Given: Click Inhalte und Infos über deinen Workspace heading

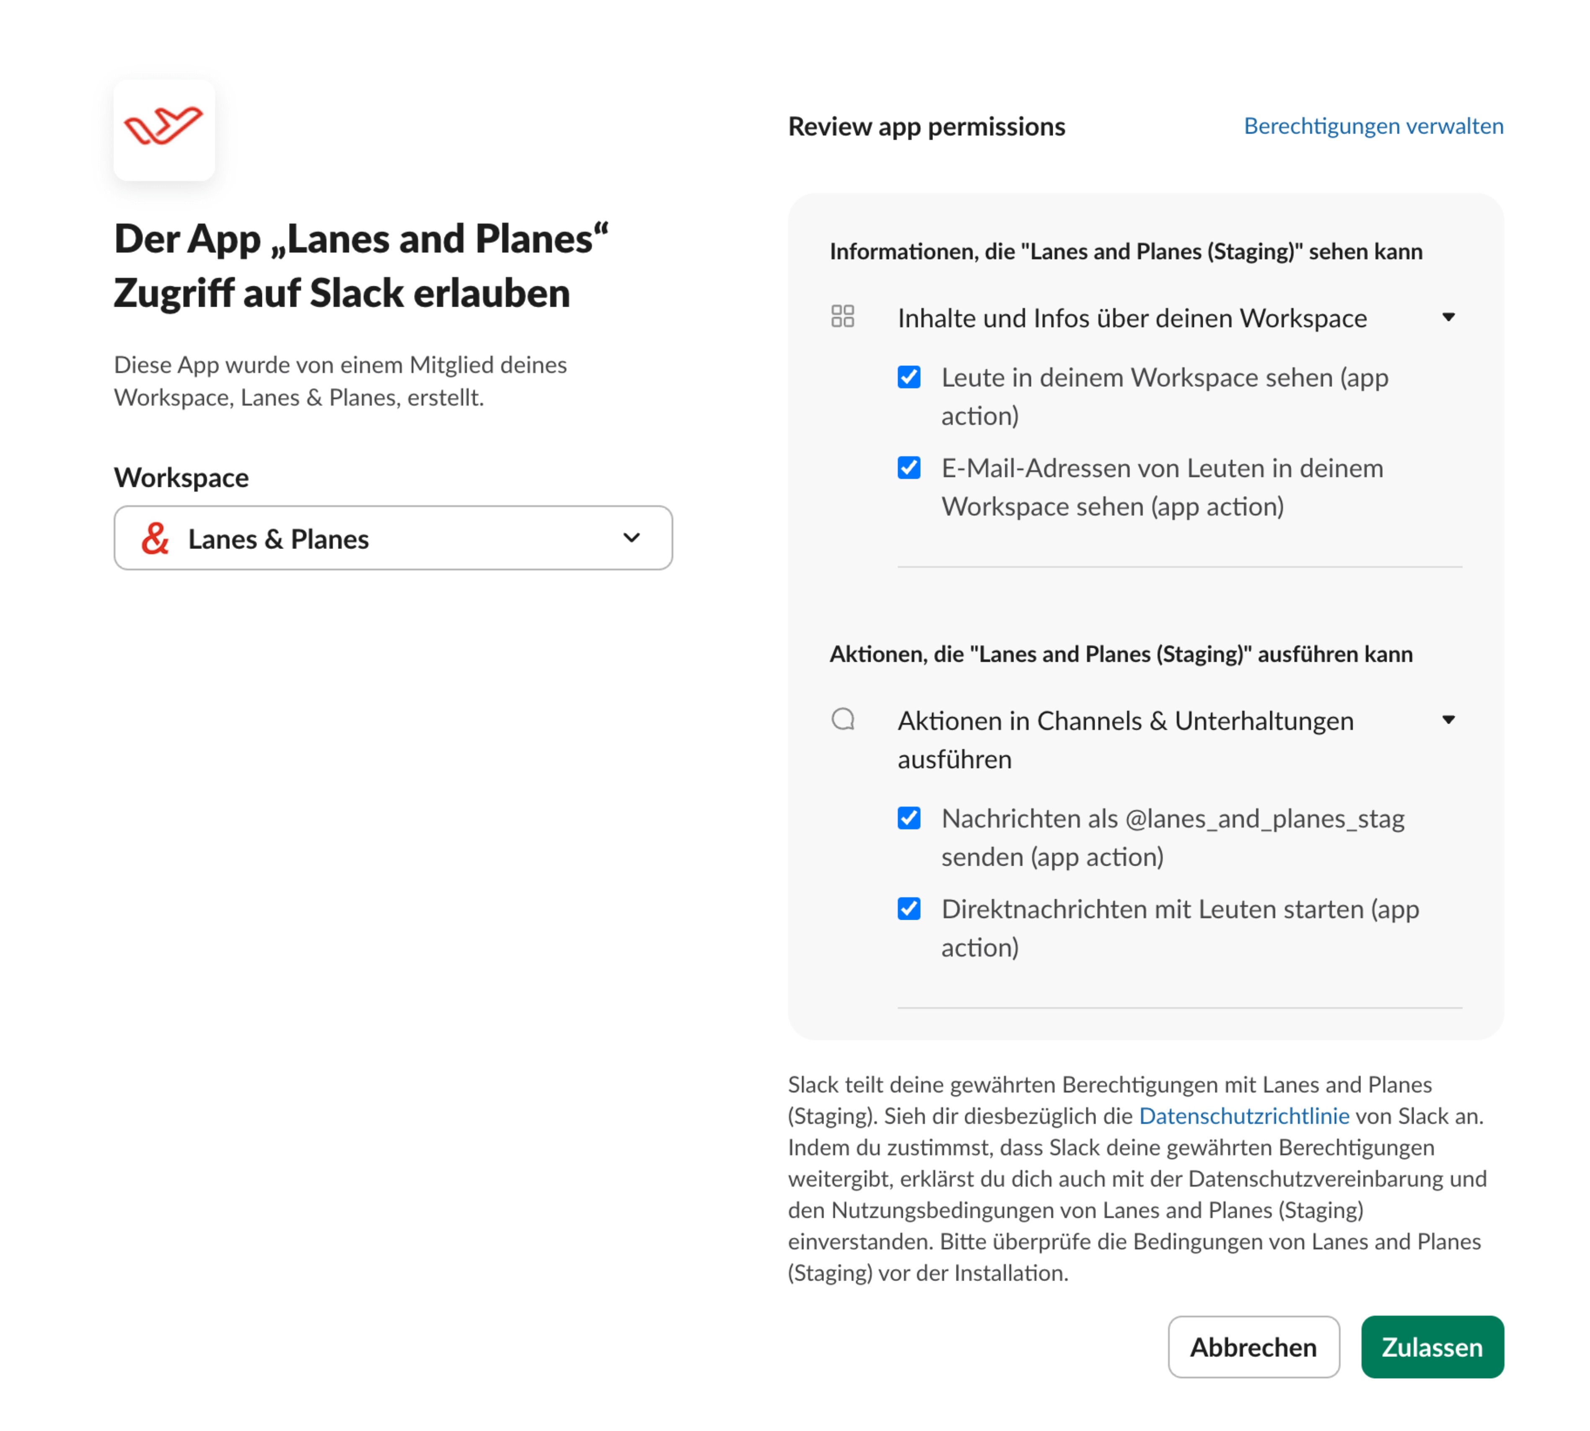Looking at the screenshot, I should (x=1132, y=318).
